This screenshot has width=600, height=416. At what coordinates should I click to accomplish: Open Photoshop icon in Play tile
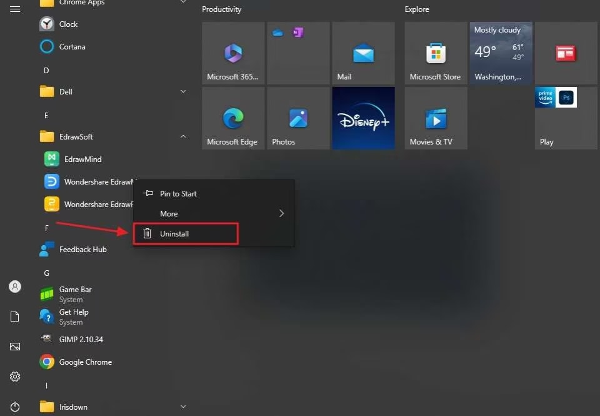[x=566, y=98]
